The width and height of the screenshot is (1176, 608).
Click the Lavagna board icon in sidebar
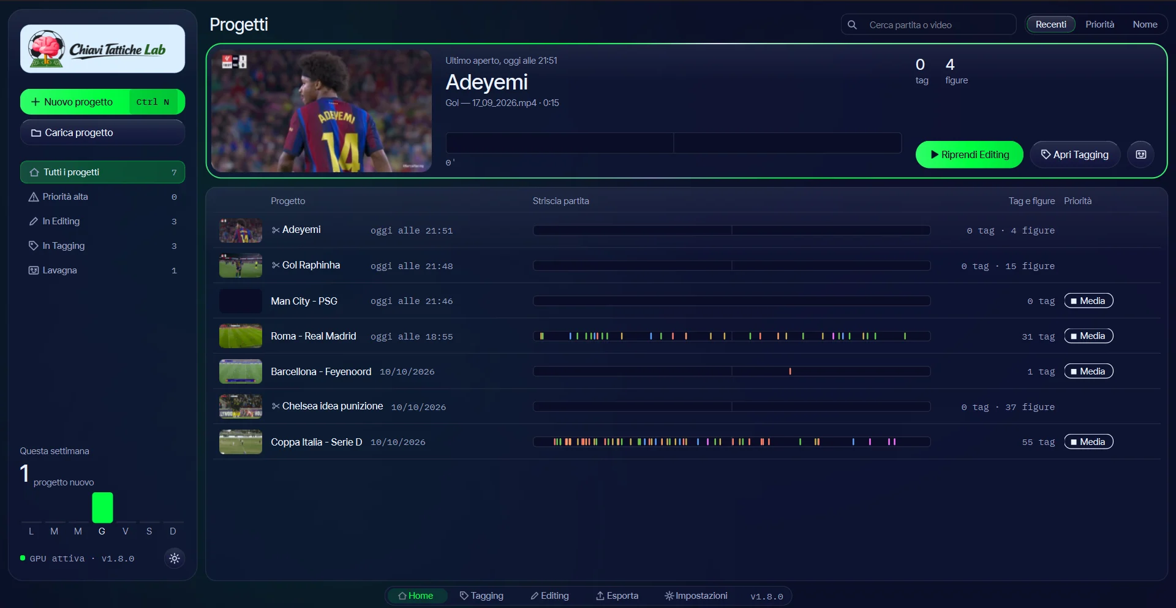pyautogui.click(x=34, y=270)
